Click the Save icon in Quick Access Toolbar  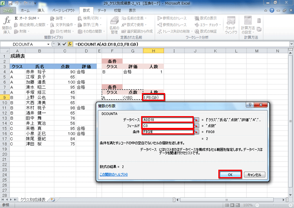coord(10,4)
